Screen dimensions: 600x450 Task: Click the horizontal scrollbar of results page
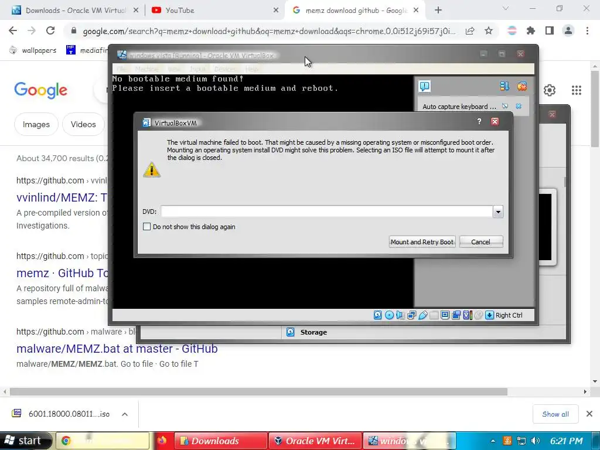(x=258, y=392)
